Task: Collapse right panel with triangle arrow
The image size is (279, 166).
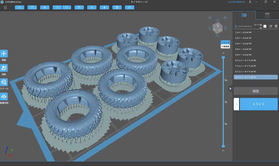Action: (231, 89)
